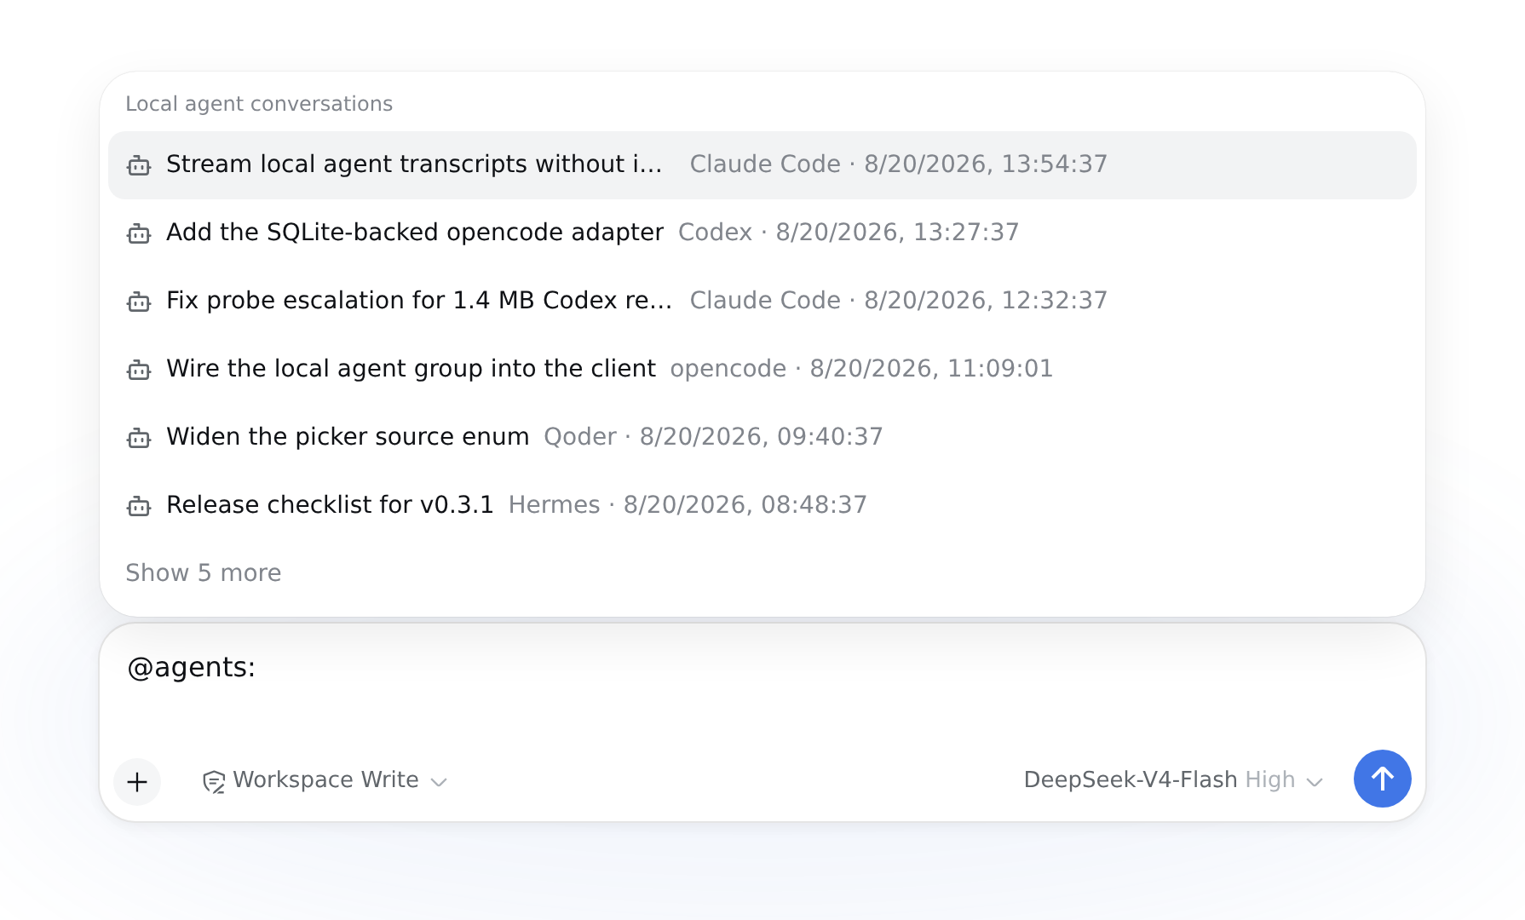Click robot icon for Stream local agent transcripts

coord(139,165)
